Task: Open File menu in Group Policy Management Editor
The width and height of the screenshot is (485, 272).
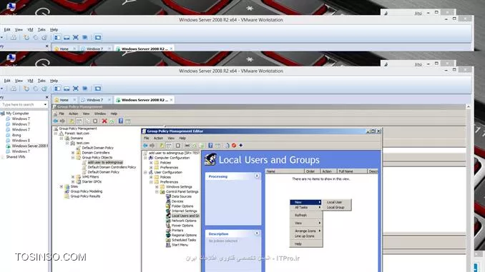Action: (x=147, y=138)
